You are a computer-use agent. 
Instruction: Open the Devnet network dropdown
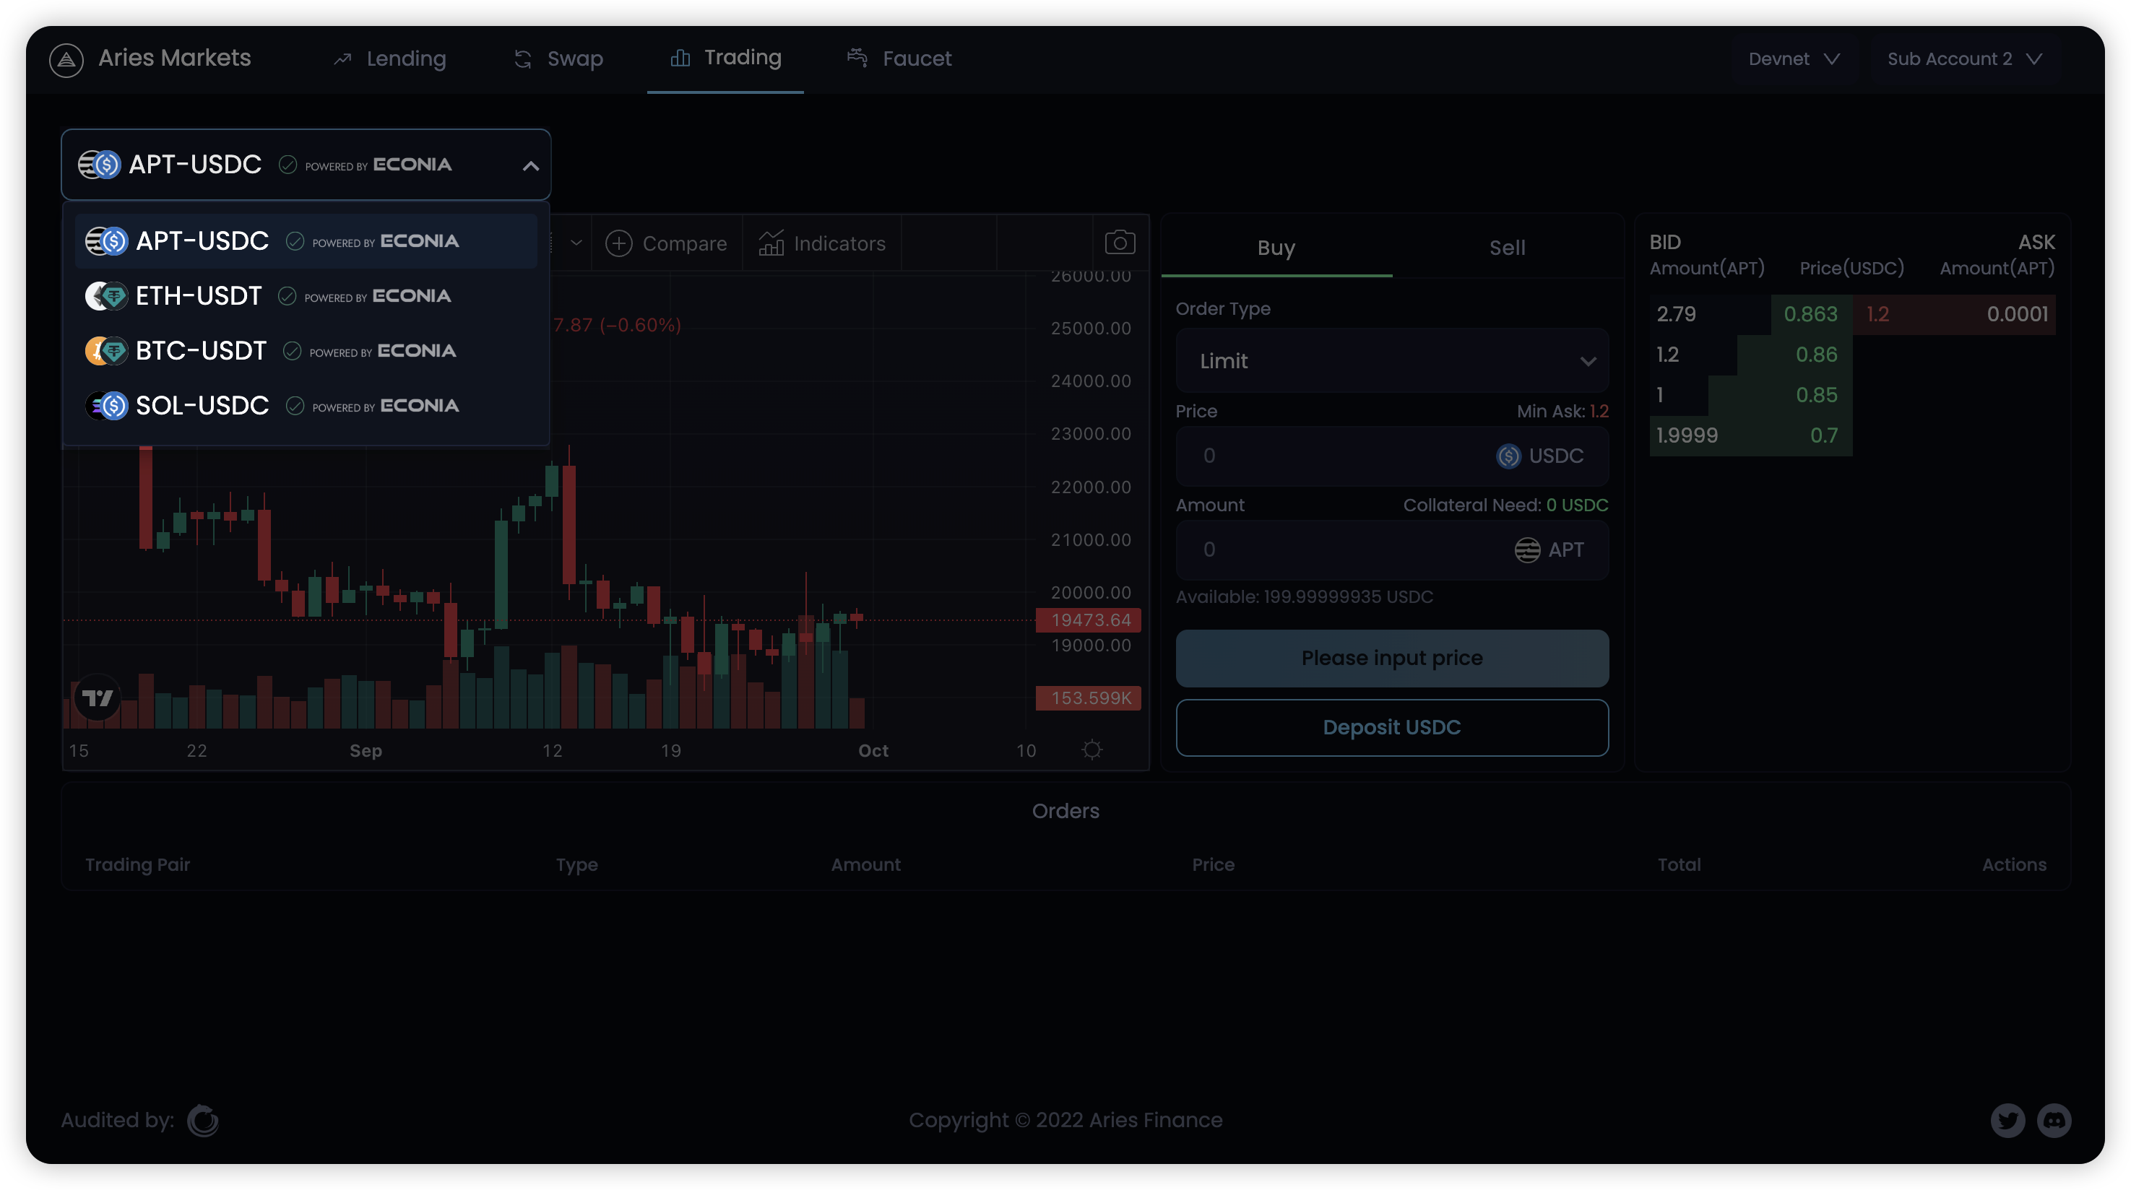(x=1794, y=58)
